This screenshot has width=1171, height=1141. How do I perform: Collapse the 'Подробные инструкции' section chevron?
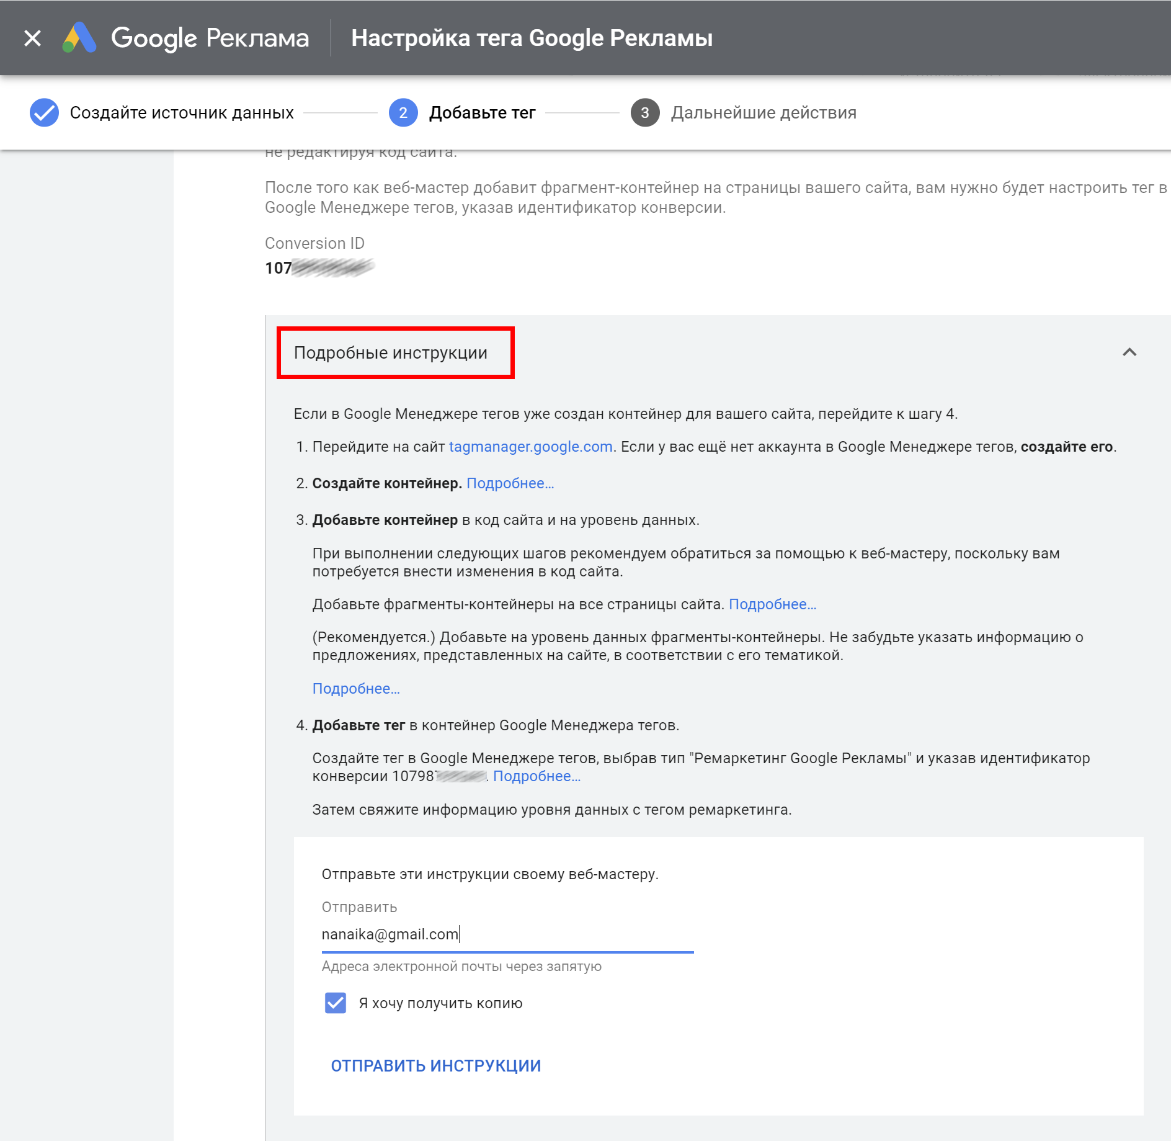pyautogui.click(x=1129, y=352)
